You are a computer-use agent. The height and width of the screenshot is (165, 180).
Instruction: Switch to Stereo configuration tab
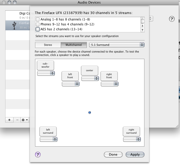pos(48,45)
